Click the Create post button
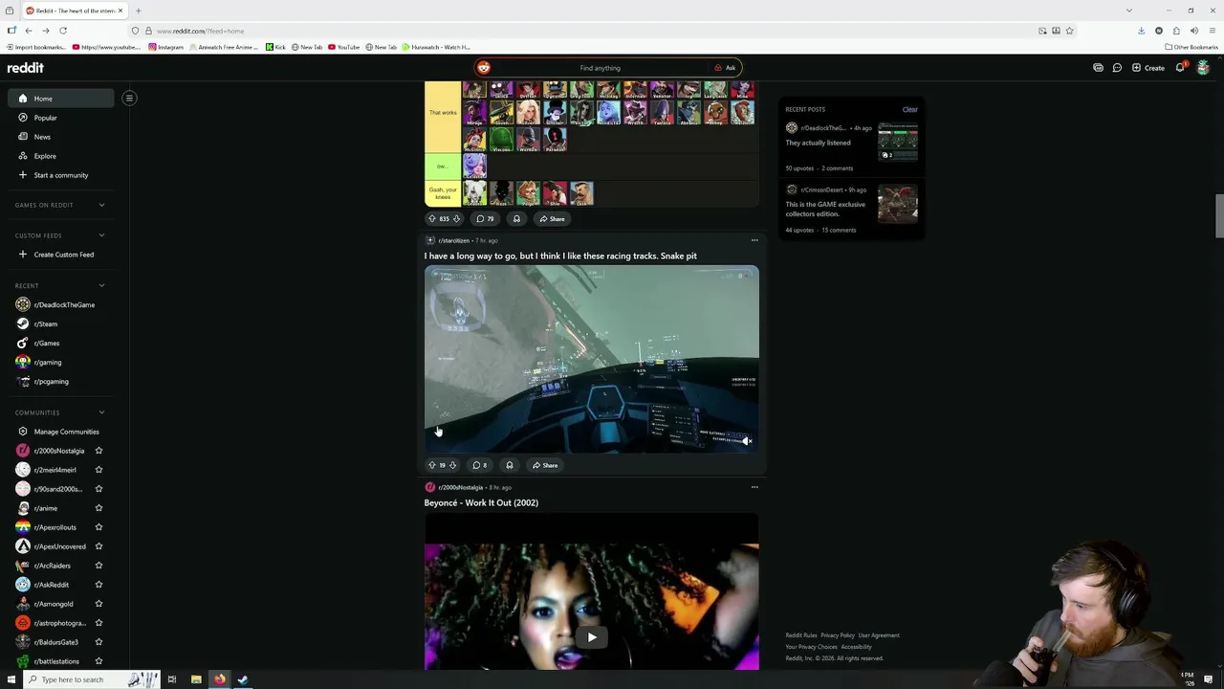Viewport: 1224px width, 689px height. [1148, 68]
